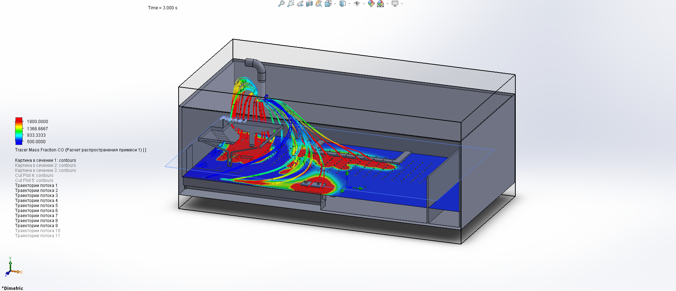
Task: Select Траектории потока 5 in legend
Action: coord(36,206)
